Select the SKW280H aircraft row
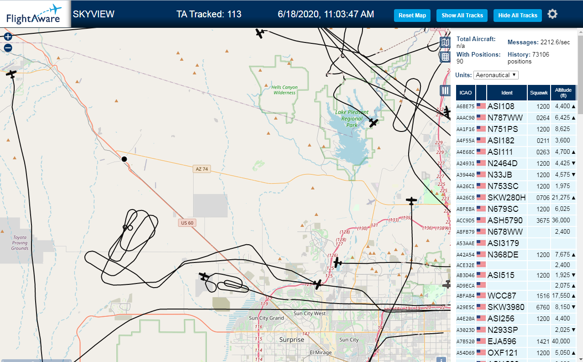The image size is (583, 362). [x=516, y=197]
